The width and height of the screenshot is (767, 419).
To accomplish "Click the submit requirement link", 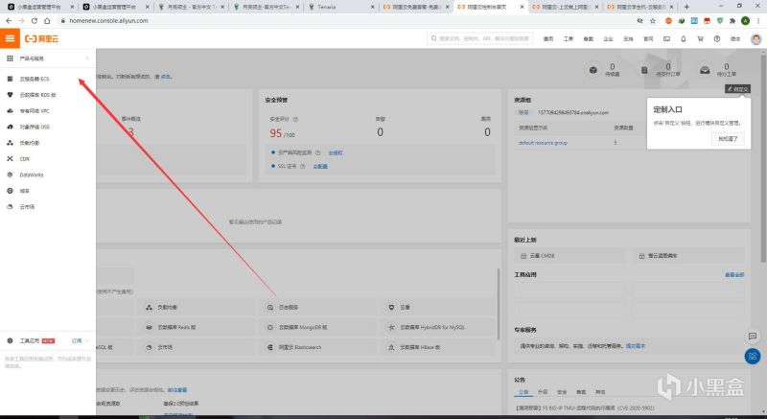I will point(636,346).
